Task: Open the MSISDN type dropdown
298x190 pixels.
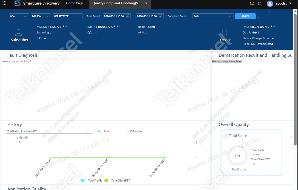Action: point(41,16)
